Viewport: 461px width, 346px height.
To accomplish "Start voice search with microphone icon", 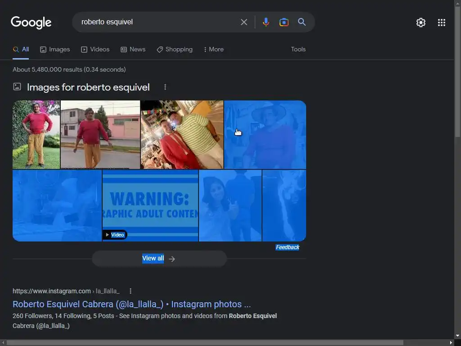I will tap(266, 22).
